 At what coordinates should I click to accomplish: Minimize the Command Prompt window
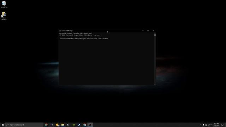pos(143,31)
